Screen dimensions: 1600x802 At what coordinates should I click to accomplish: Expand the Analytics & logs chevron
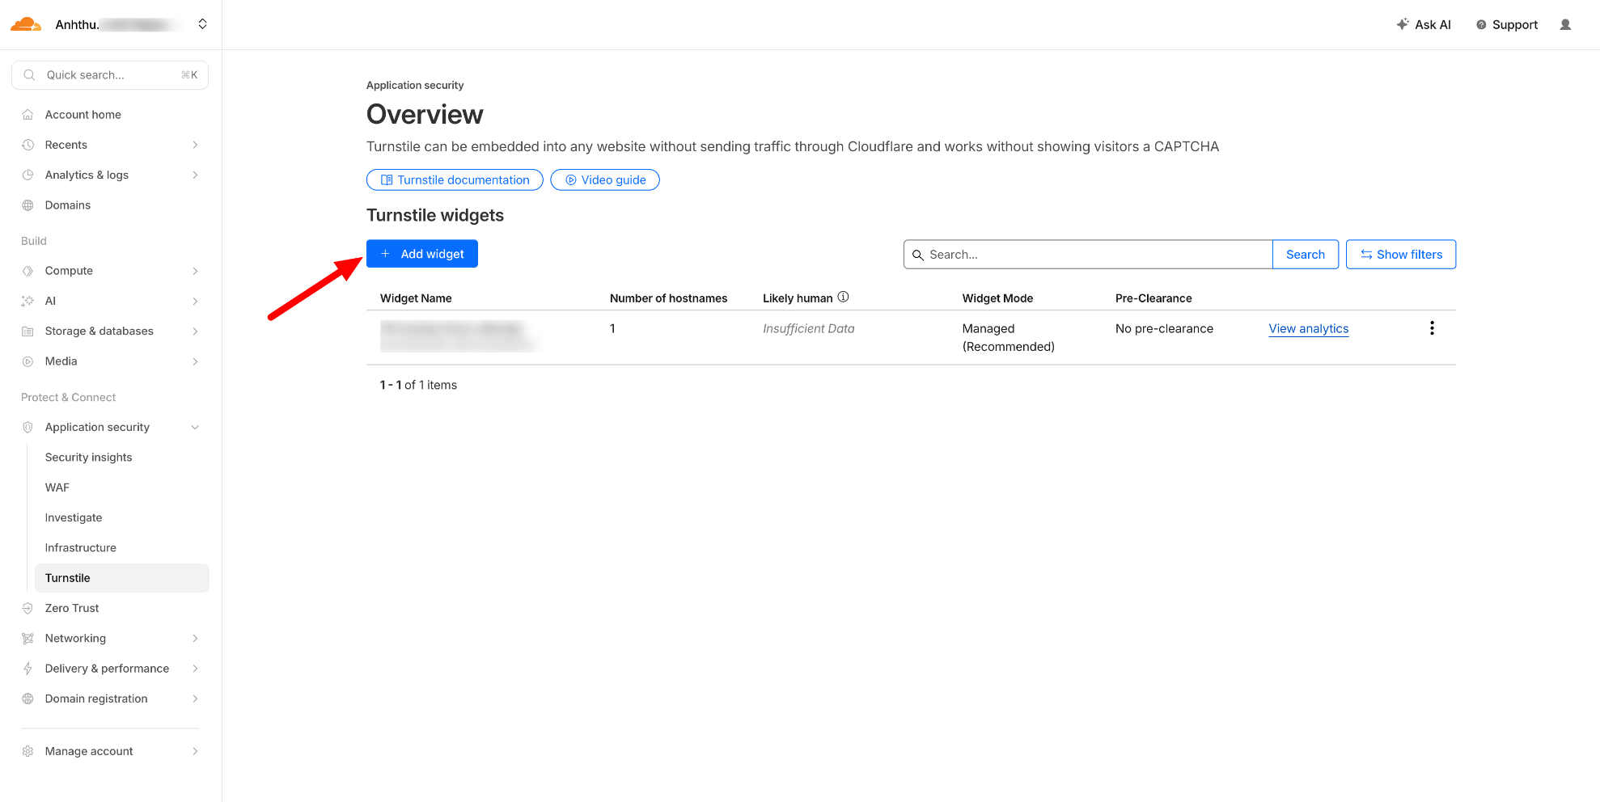pyautogui.click(x=195, y=175)
